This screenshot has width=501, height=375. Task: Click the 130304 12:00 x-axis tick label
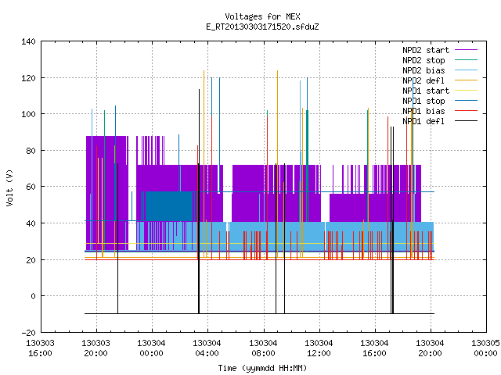click(x=319, y=348)
